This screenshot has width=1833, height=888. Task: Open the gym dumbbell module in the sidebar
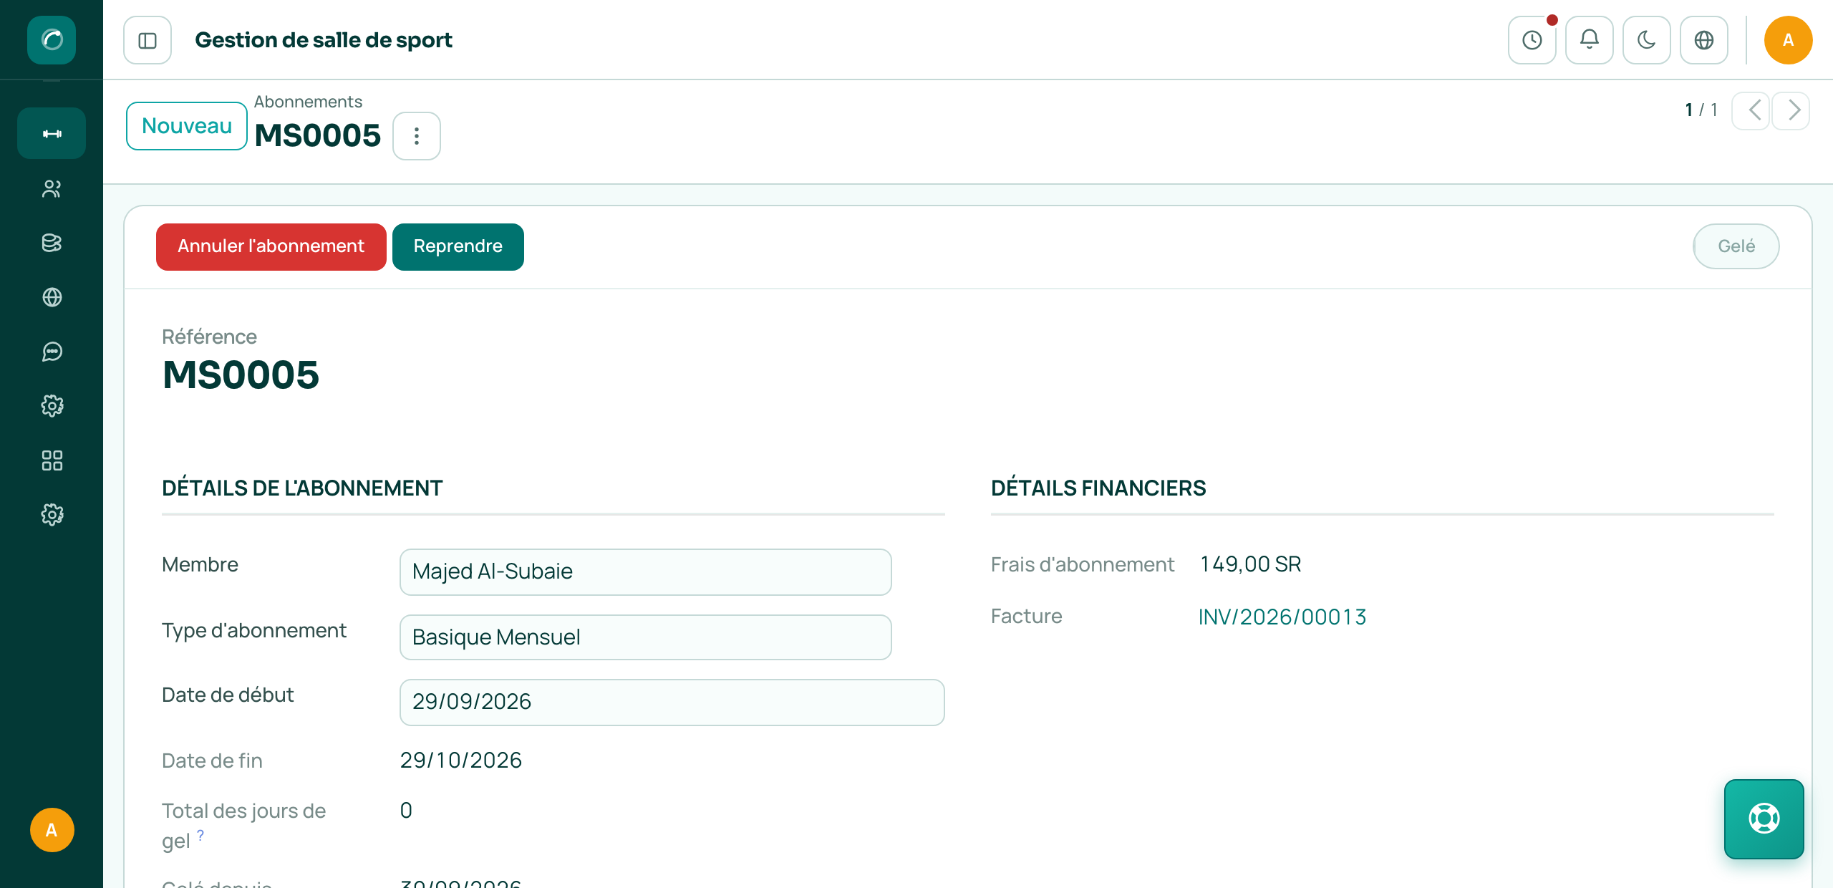click(x=52, y=134)
